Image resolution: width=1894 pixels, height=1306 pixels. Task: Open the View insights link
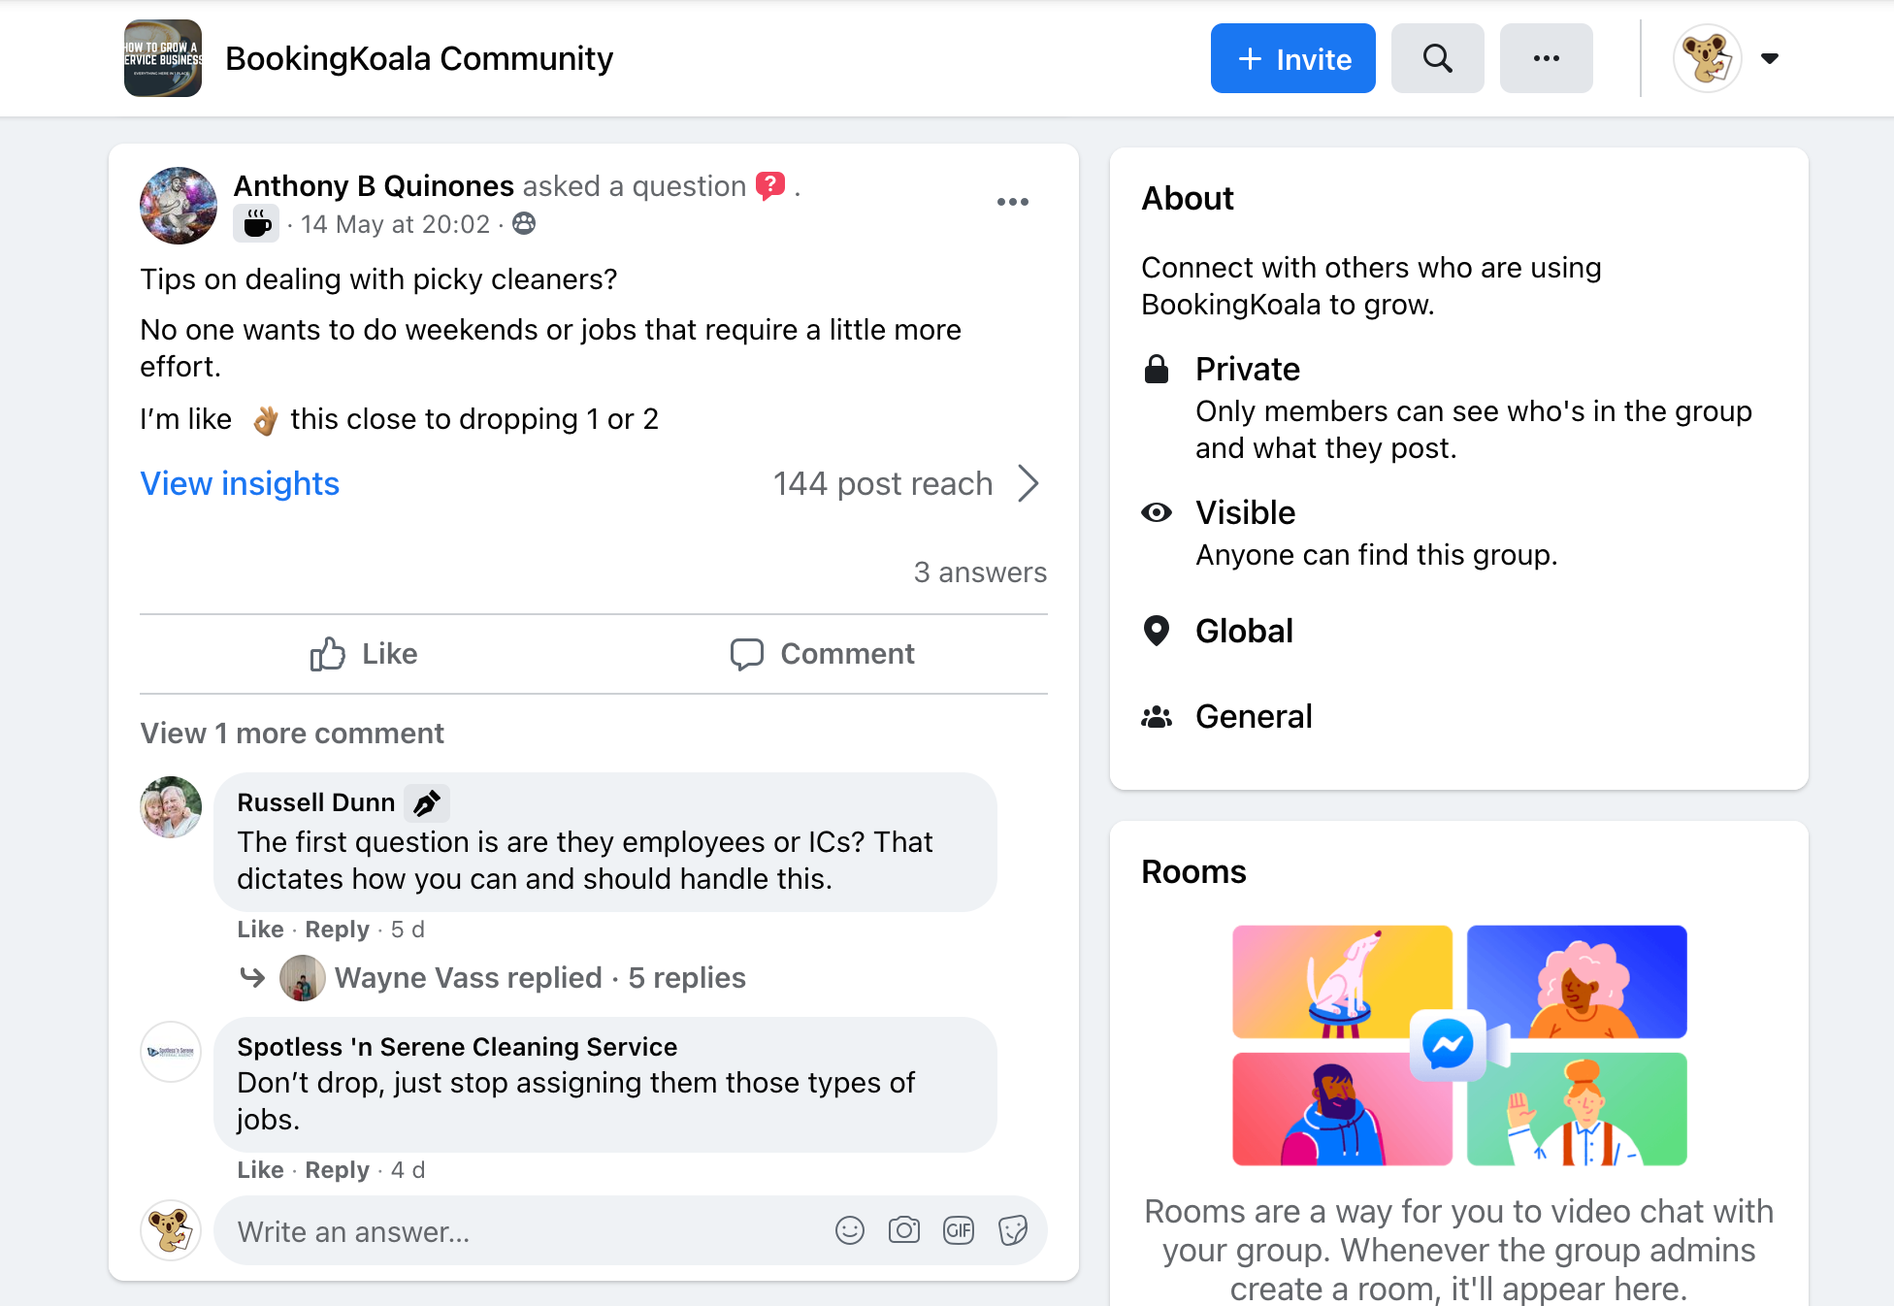240,483
